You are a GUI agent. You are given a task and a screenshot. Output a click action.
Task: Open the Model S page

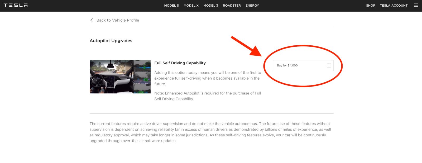click(171, 6)
